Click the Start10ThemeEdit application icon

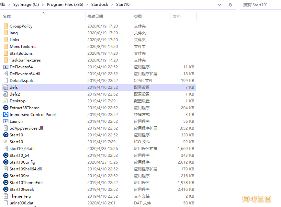(x=6, y=183)
